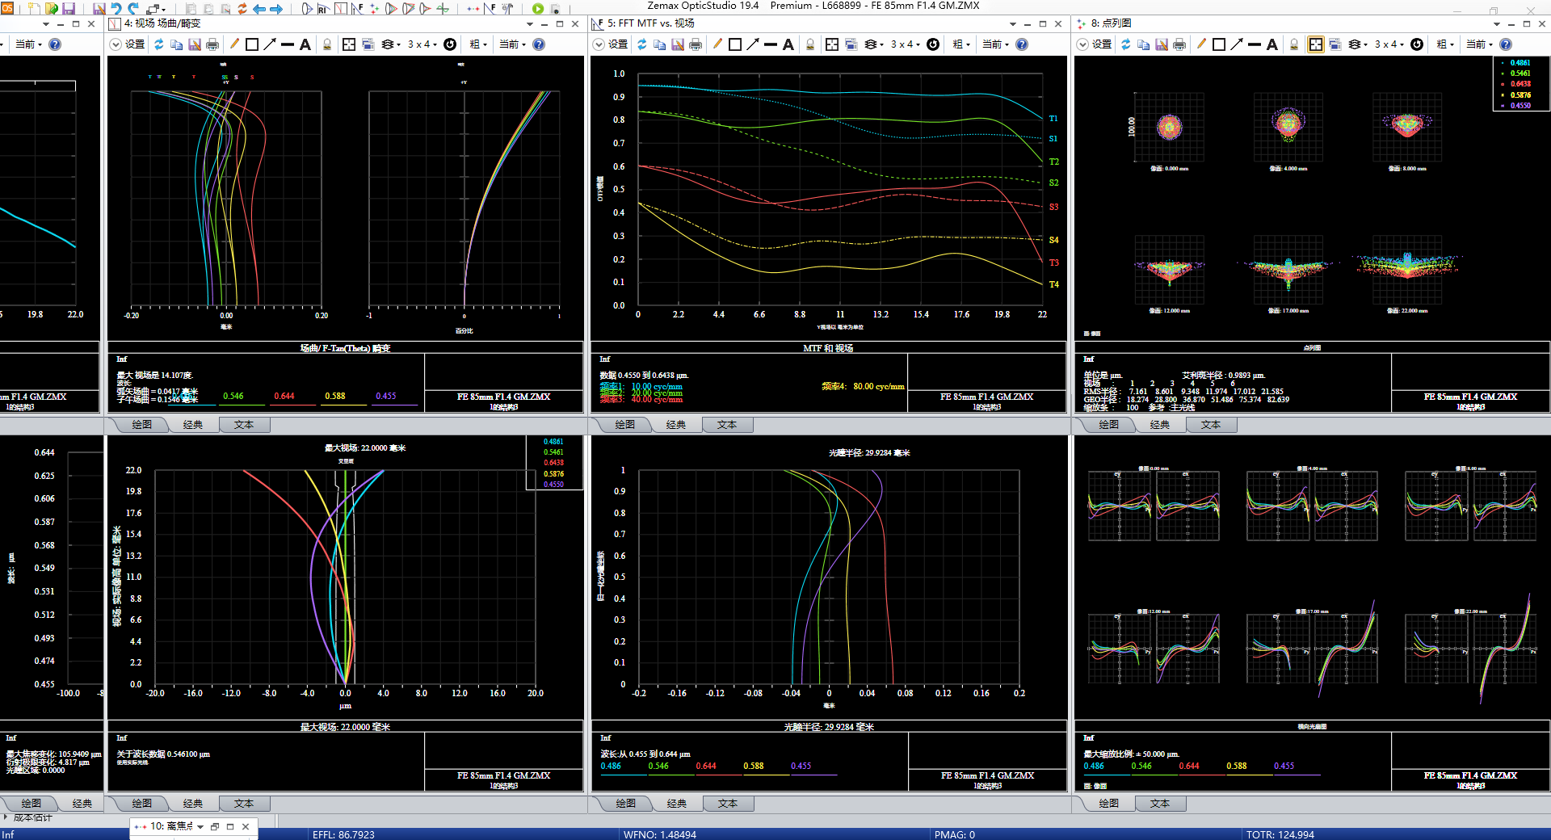Print the spot diagram window
The width and height of the screenshot is (1551, 840).
tap(1179, 44)
